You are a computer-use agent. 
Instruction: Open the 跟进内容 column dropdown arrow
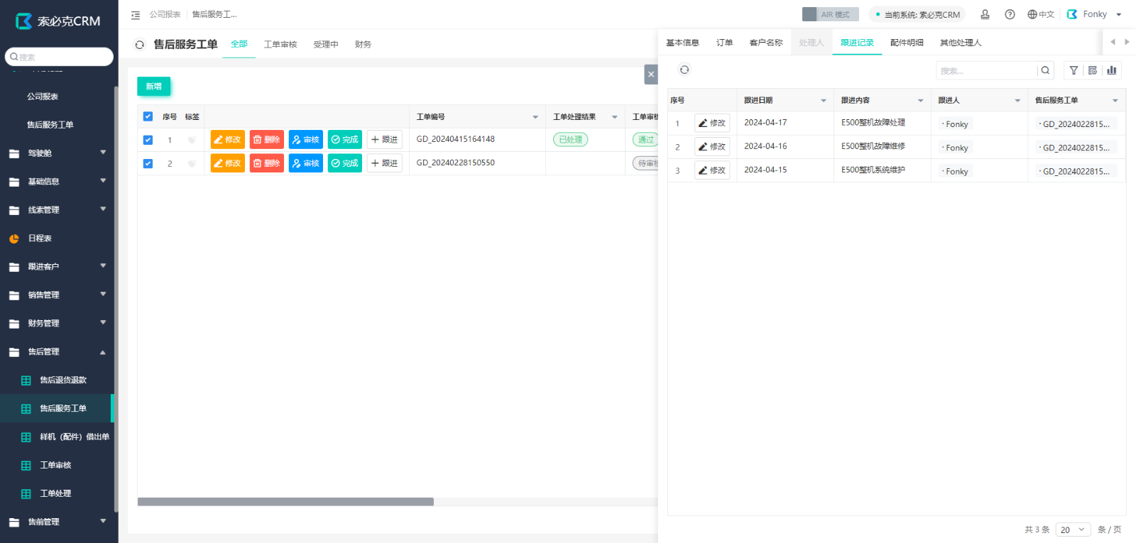pyautogui.click(x=921, y=101)
